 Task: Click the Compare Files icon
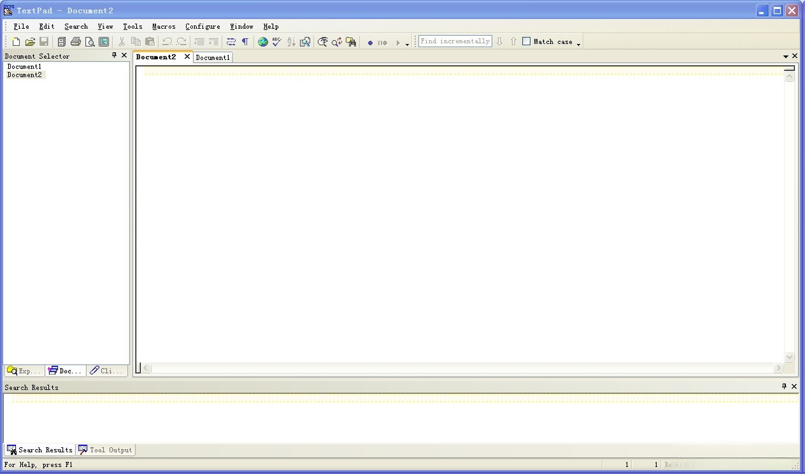tap(305, 42)
